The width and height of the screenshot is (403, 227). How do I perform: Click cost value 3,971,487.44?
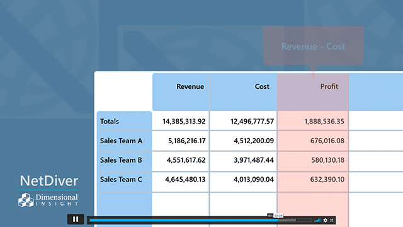click(254, 160)
